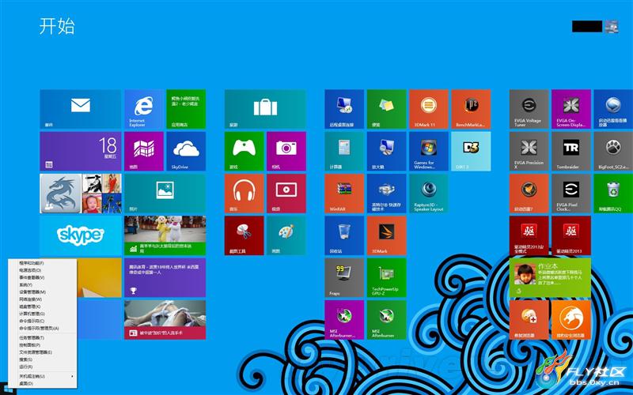The width and height of the screenshot is (633, 395).
Task: Open the SkyDrive tile
Action: (x=186, y=151)
